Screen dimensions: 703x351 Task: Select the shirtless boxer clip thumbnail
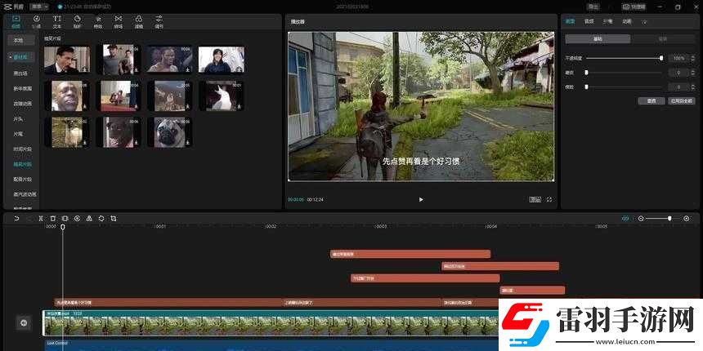(170, 60)
